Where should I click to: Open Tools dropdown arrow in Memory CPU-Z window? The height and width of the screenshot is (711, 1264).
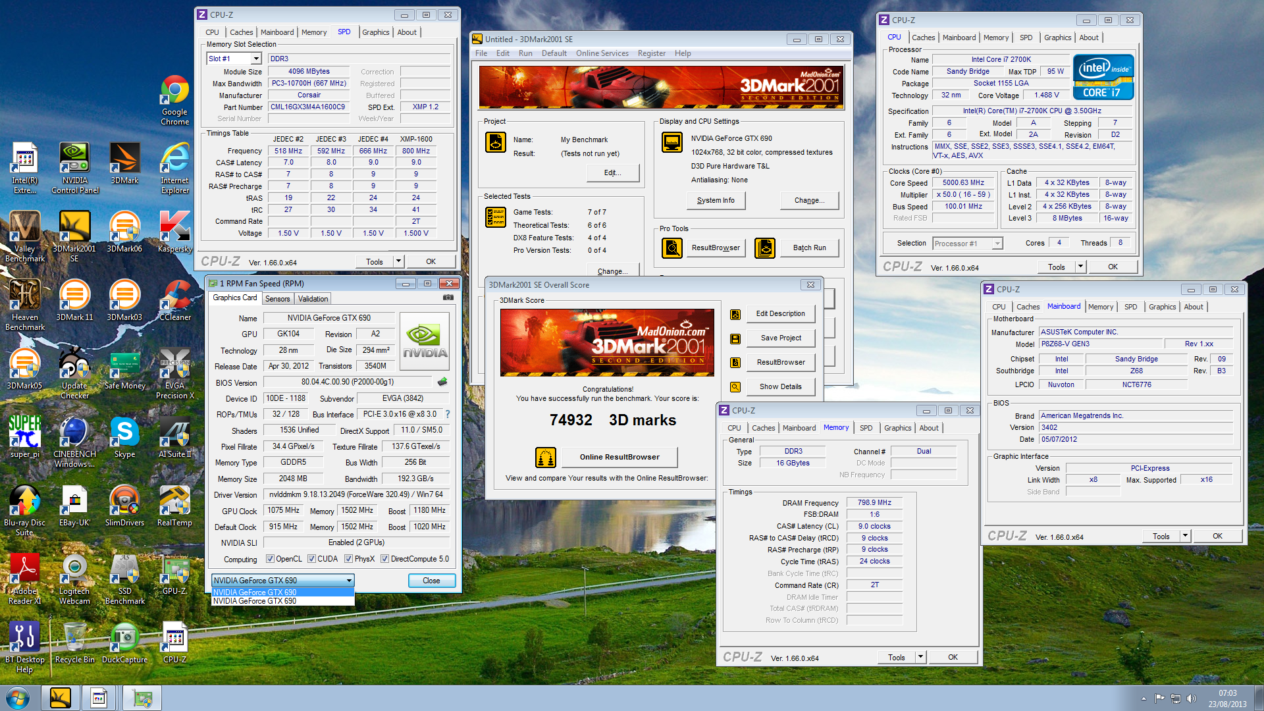click(x=920, y=657)
